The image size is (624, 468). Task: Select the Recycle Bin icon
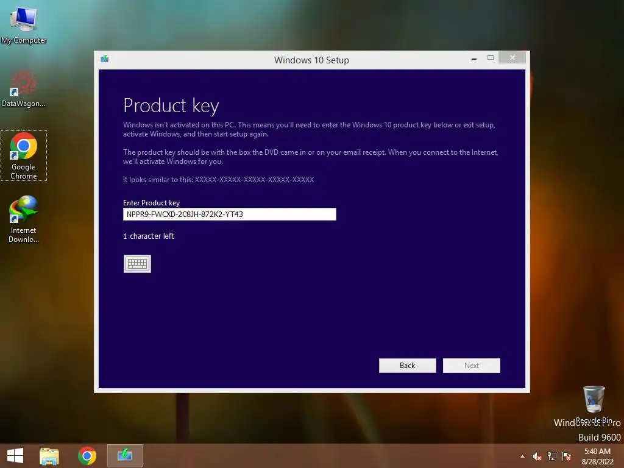[x=594, y=405]
